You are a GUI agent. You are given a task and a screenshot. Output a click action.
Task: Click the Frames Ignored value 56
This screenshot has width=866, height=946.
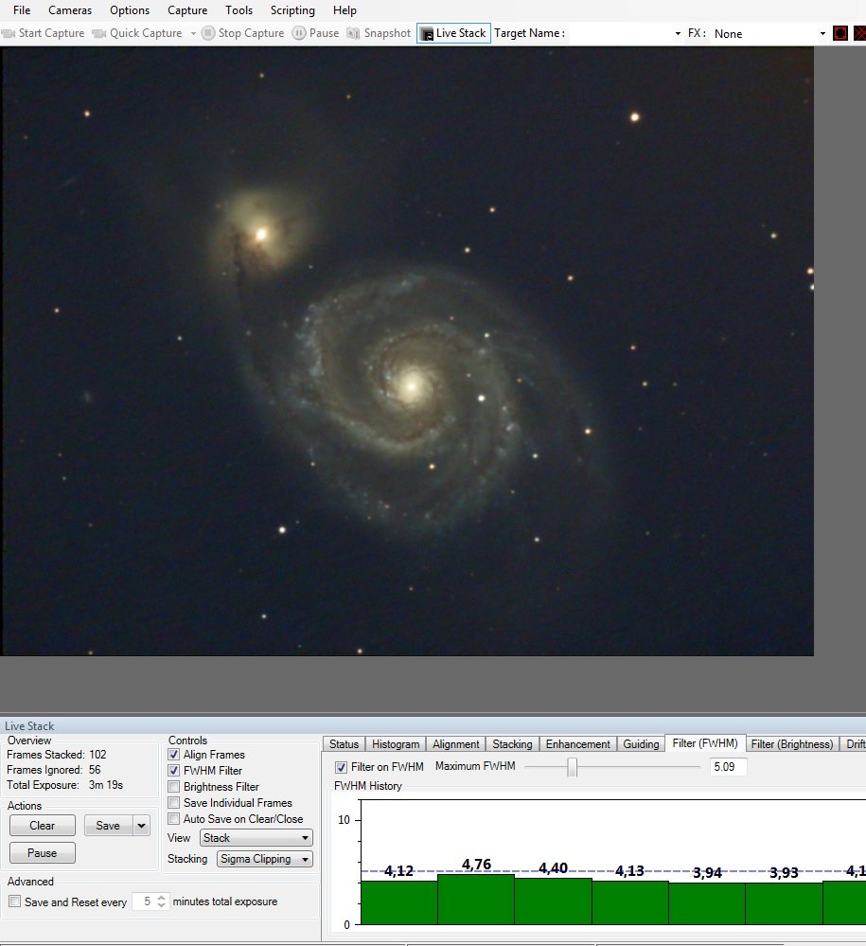(x=95, y=770)
